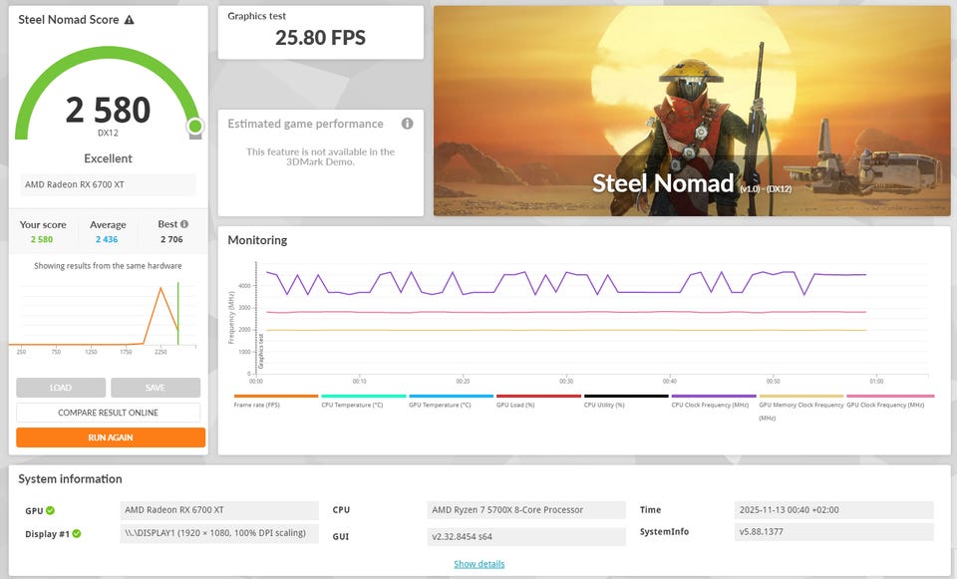Click the SystemInfo version v5.88.1377
This screenshot has height=579, width=957.
coord(834,531)
